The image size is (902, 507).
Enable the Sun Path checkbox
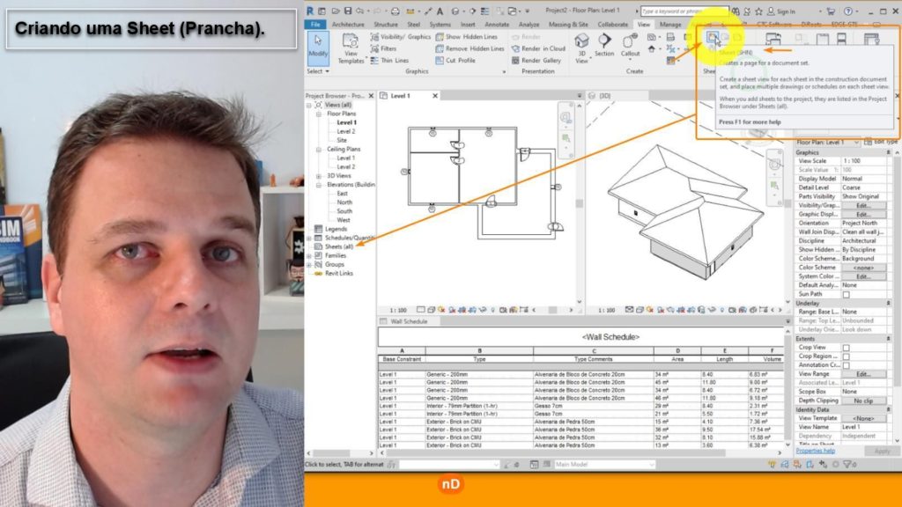(x=847, y=294)
